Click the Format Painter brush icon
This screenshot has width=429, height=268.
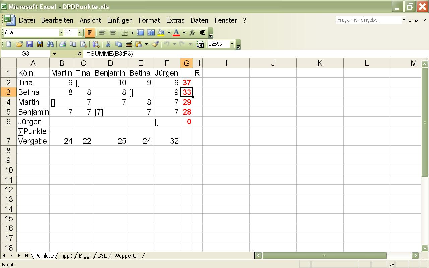pyautogui.click(x=155, y=44)
